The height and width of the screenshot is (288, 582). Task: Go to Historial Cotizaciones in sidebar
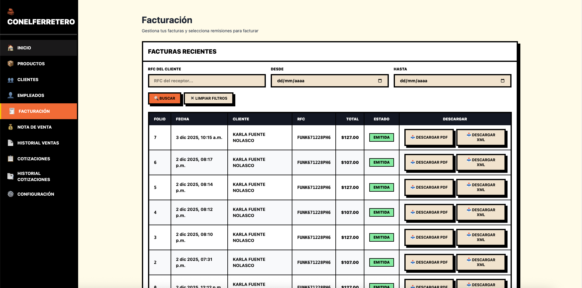34,176
